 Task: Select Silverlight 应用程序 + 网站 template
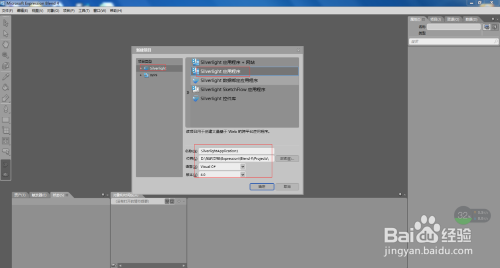[244, 62]
